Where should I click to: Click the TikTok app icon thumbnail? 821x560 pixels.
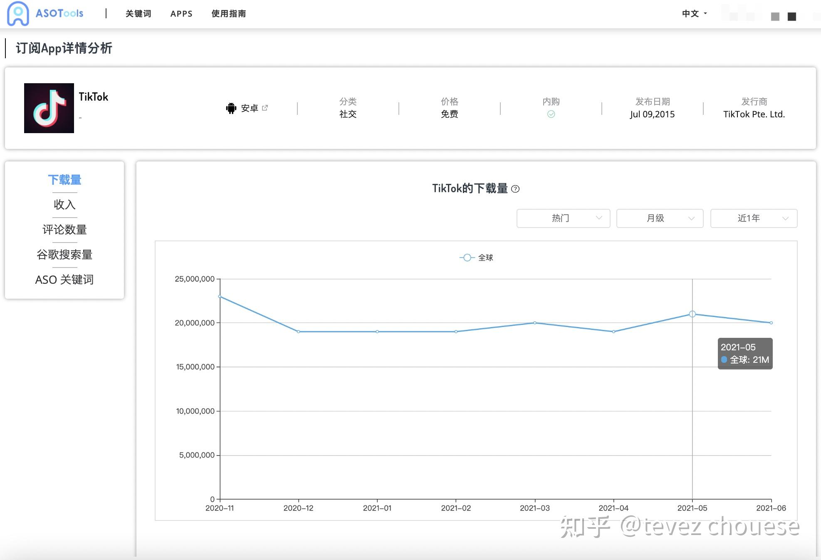coord(49,108)
